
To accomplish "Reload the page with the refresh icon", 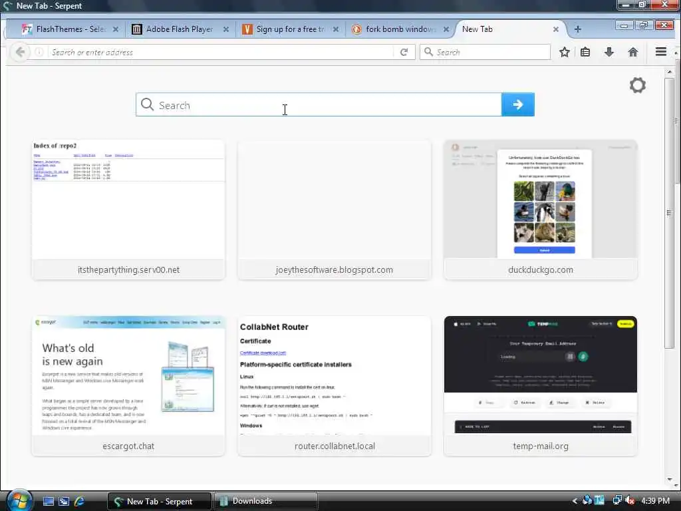I will (404, 52).
